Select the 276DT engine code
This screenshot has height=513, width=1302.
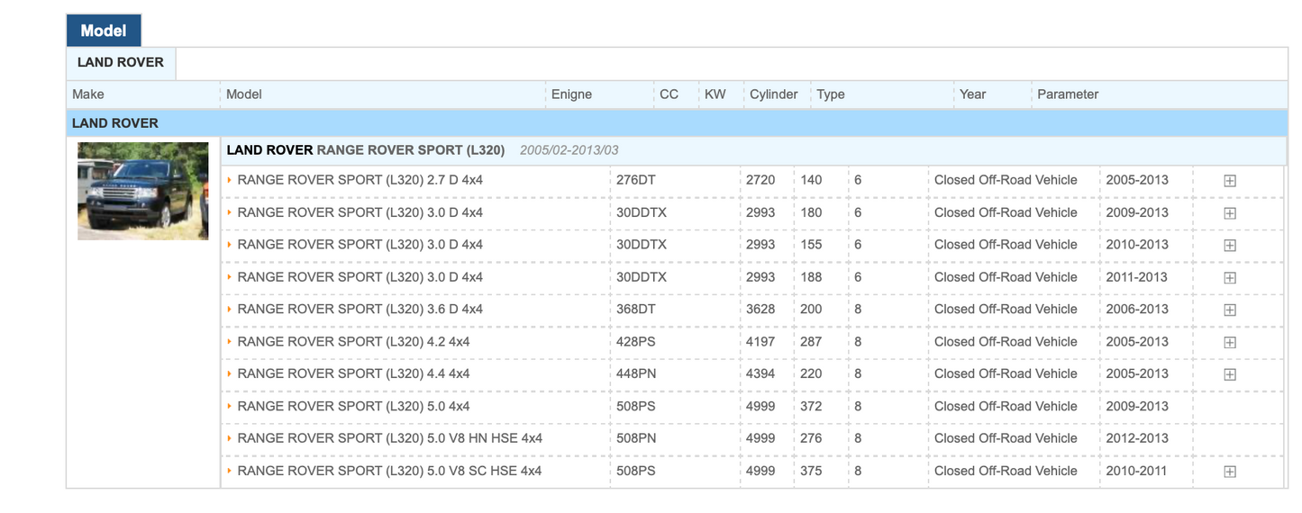click(636, 180)
